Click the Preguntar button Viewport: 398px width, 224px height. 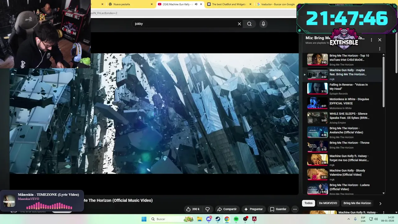253,209
